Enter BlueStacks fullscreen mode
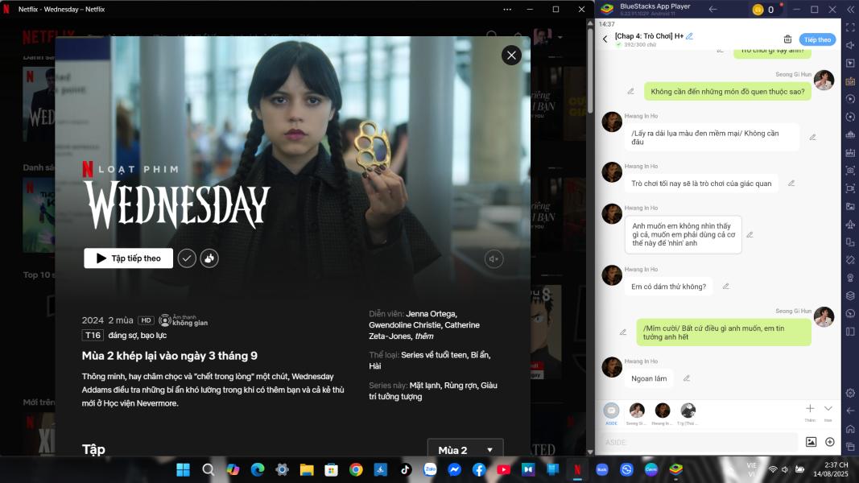The height and width of the screenshot is (483, 859). point(850,27)
